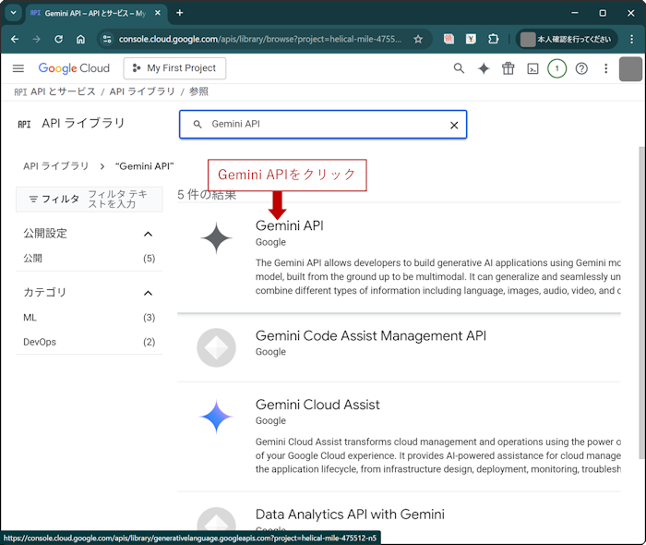Open the Gemini API result
This screenshot has height=545, width=646.
coord(289,225)
